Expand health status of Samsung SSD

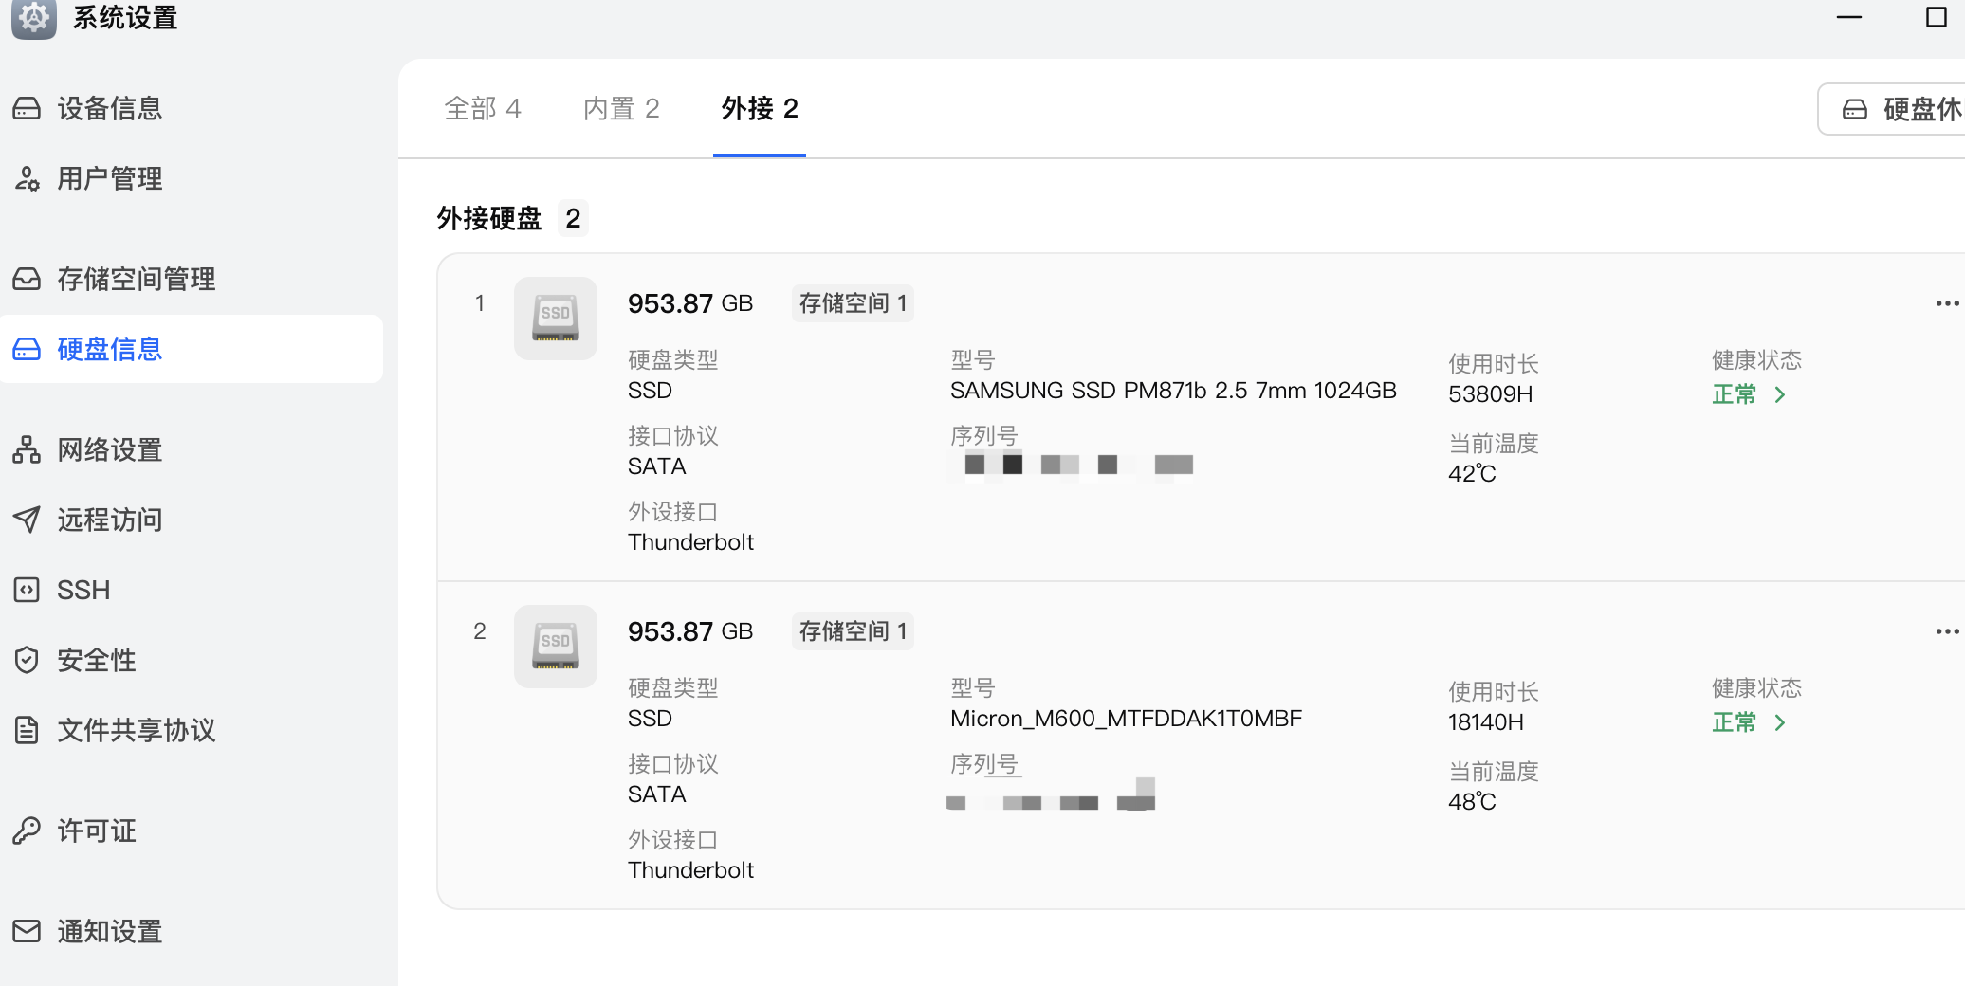[1749, 394]
